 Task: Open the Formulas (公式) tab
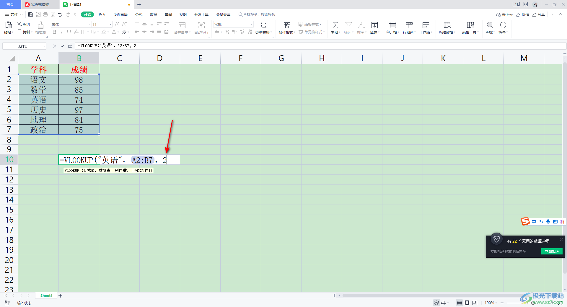coord(139,14)
